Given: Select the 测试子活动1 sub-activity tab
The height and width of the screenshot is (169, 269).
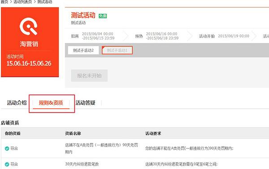Looking at the screenshot, I should coord(117,50).
